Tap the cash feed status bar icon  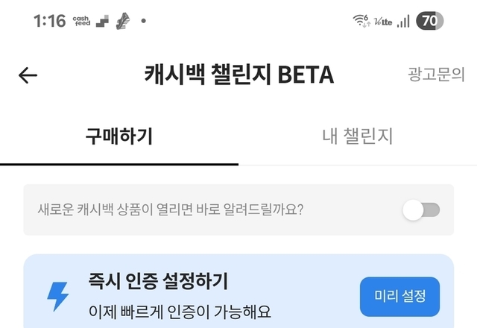(81, 21)
